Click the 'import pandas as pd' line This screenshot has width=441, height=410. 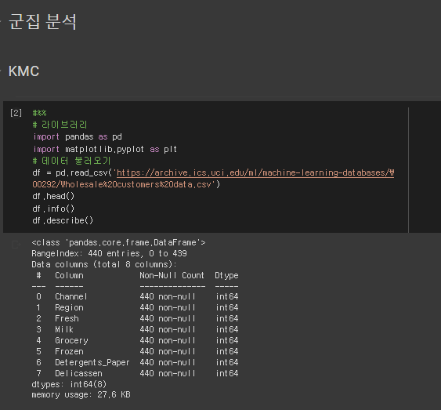[x=78, y=136]
